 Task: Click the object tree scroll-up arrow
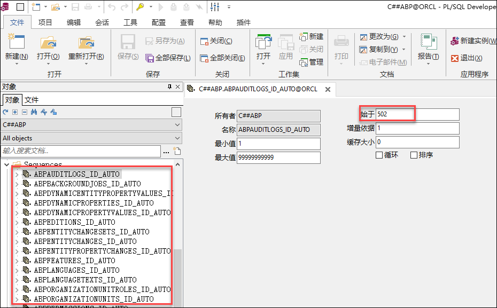click(x=178, y=164)
